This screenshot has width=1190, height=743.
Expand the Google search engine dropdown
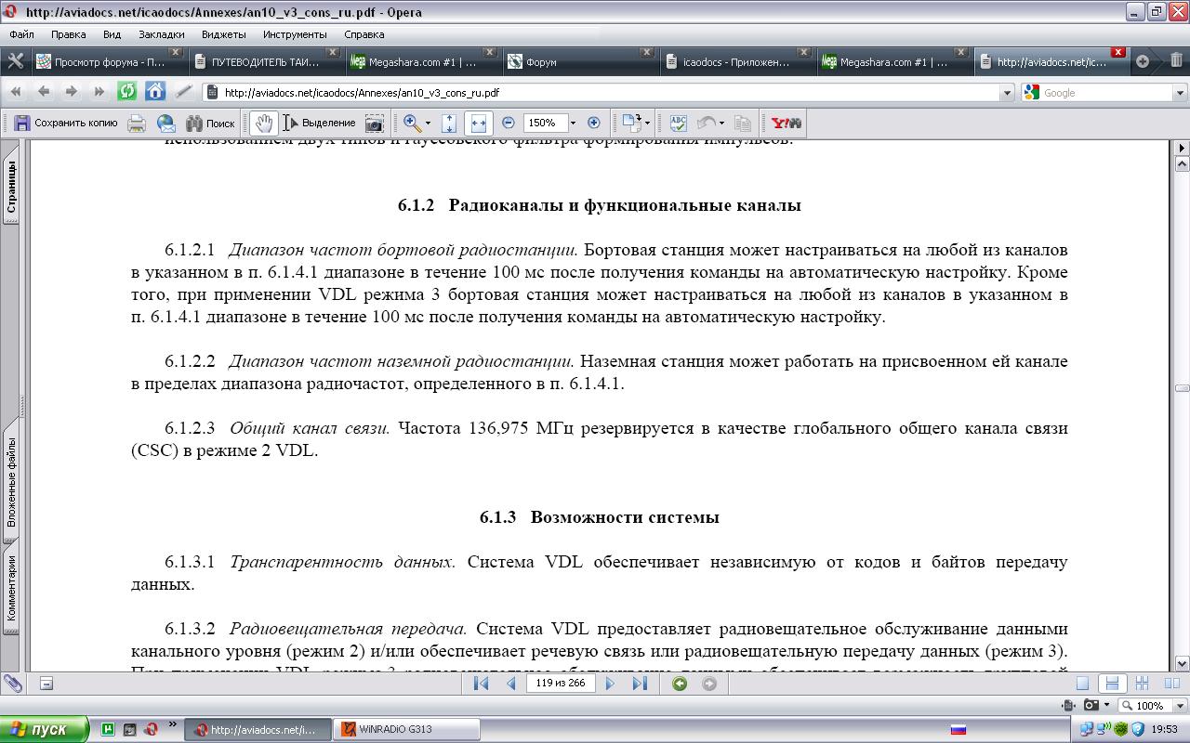[1180, 93]
